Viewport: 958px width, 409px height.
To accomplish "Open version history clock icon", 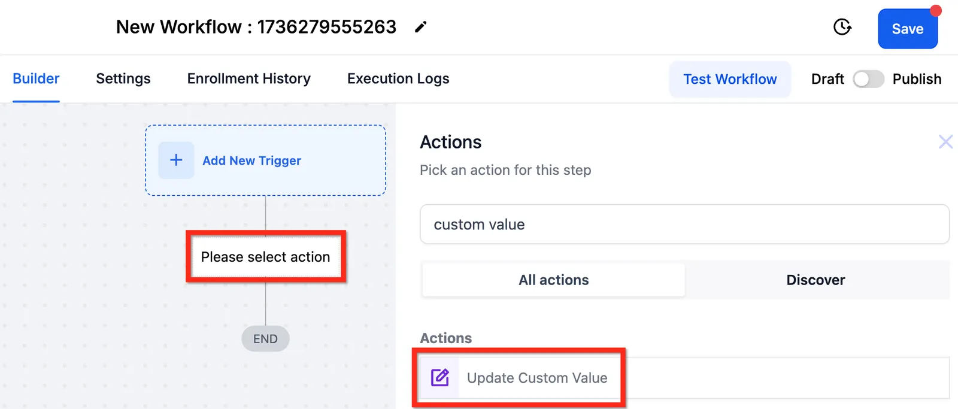I will coord(842,27).
